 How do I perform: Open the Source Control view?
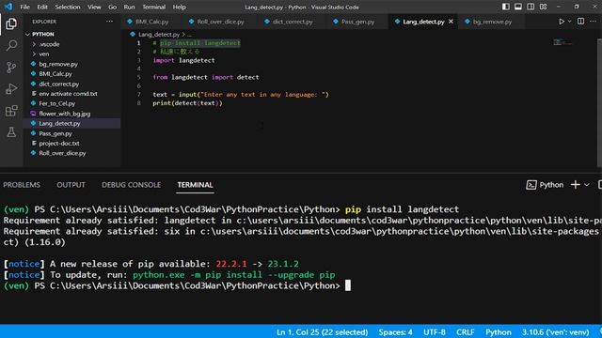pos(11,68)
